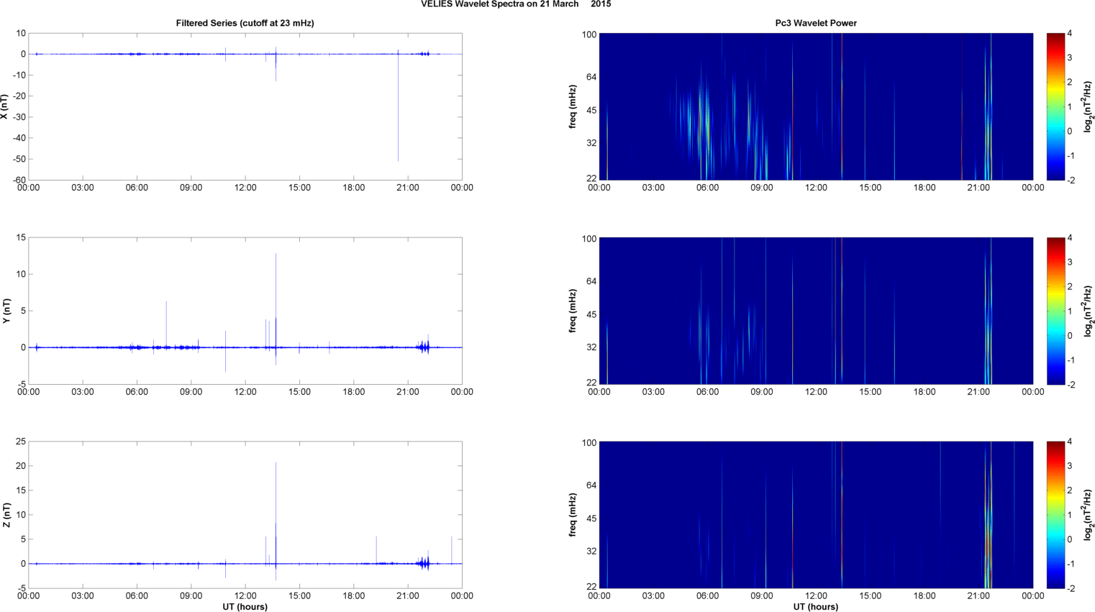Click the log2(nT²/Hz) label beside the top colorbar
The width and height of the screenshot is (1095, 612).
[1089, 106]
